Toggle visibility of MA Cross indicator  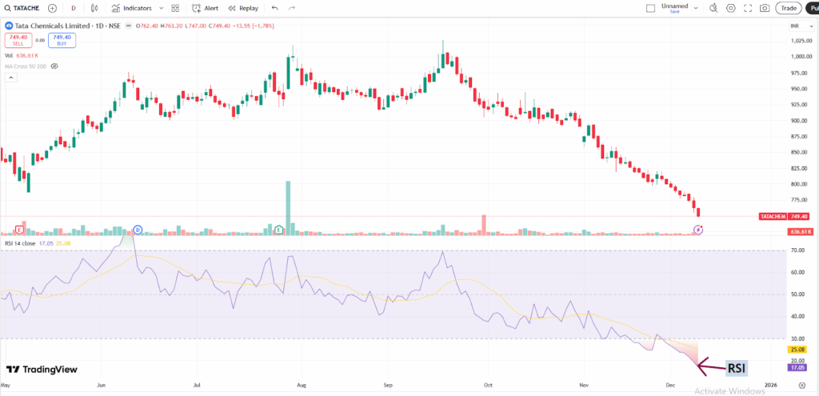(x=54, y=66)
